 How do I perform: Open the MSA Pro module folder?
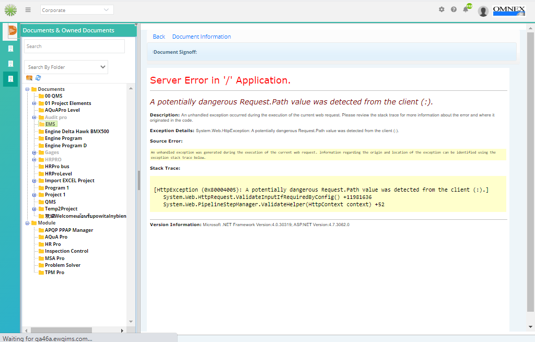point(54,258)
